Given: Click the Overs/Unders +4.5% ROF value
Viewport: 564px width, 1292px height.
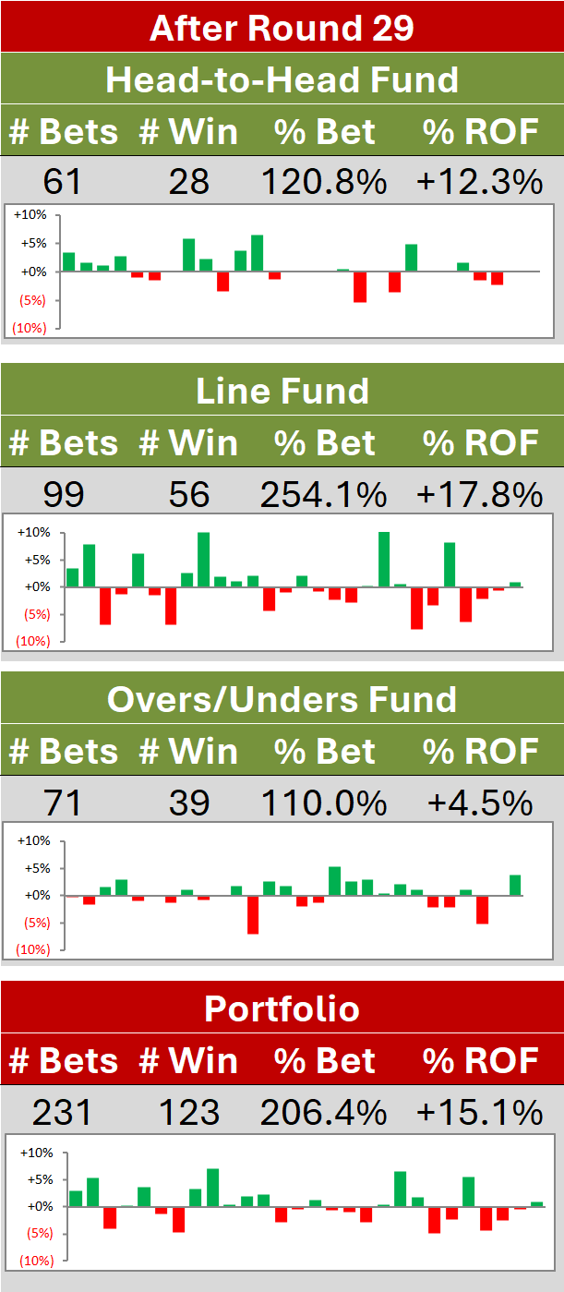Looking at the screenshot, I should coord(480,803).
